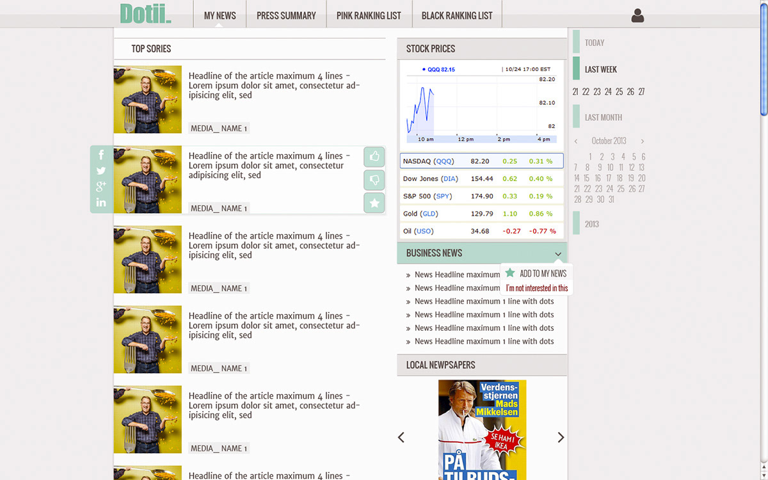768x480 pixels.
Task: Open the user profile icon
Action: pyautogui.click(x=637, y=15)
